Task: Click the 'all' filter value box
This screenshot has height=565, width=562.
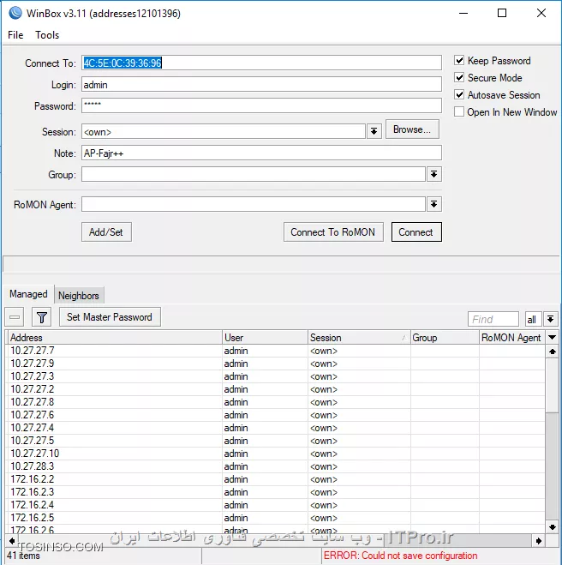Action: pos(533,319)
